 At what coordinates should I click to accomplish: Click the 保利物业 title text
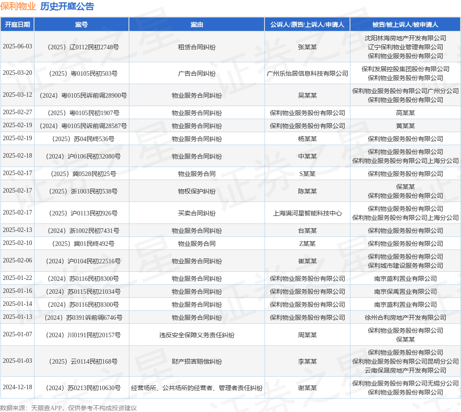(18, 6)
